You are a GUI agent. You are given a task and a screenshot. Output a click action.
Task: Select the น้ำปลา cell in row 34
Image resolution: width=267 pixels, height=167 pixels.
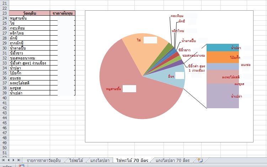[30, 68]
